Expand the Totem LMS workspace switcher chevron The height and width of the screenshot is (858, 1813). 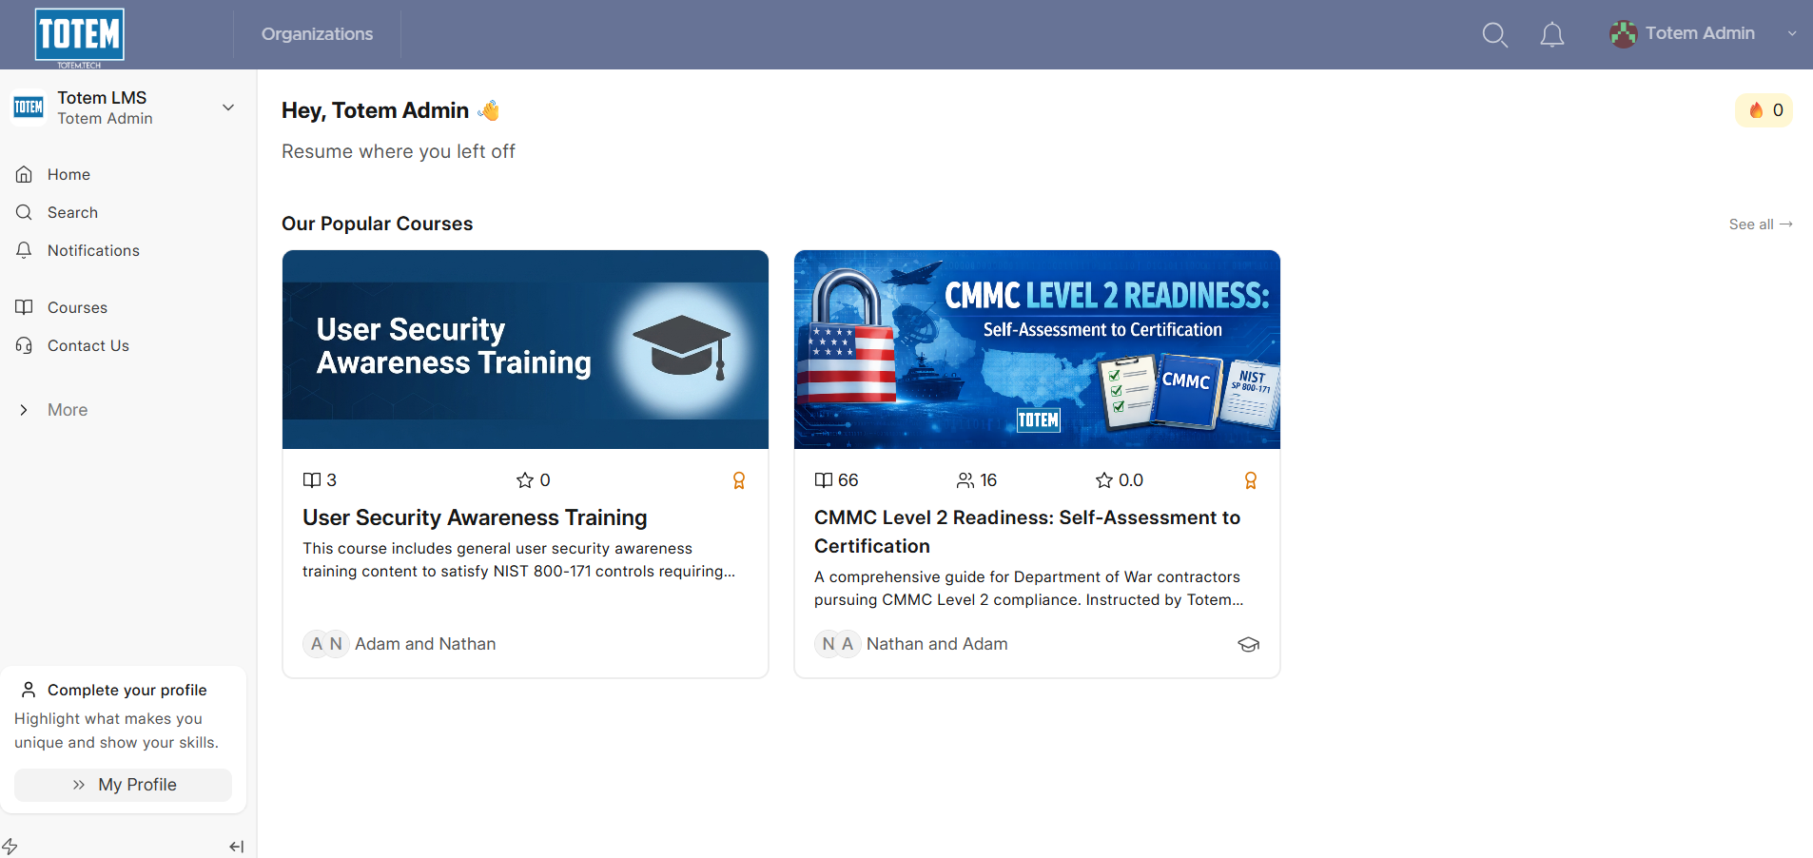point(228,107)
